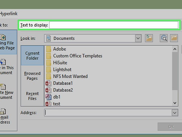Select Create New Document option
The height and width of the screenshot is (137, 182).
tap(7, 92)
